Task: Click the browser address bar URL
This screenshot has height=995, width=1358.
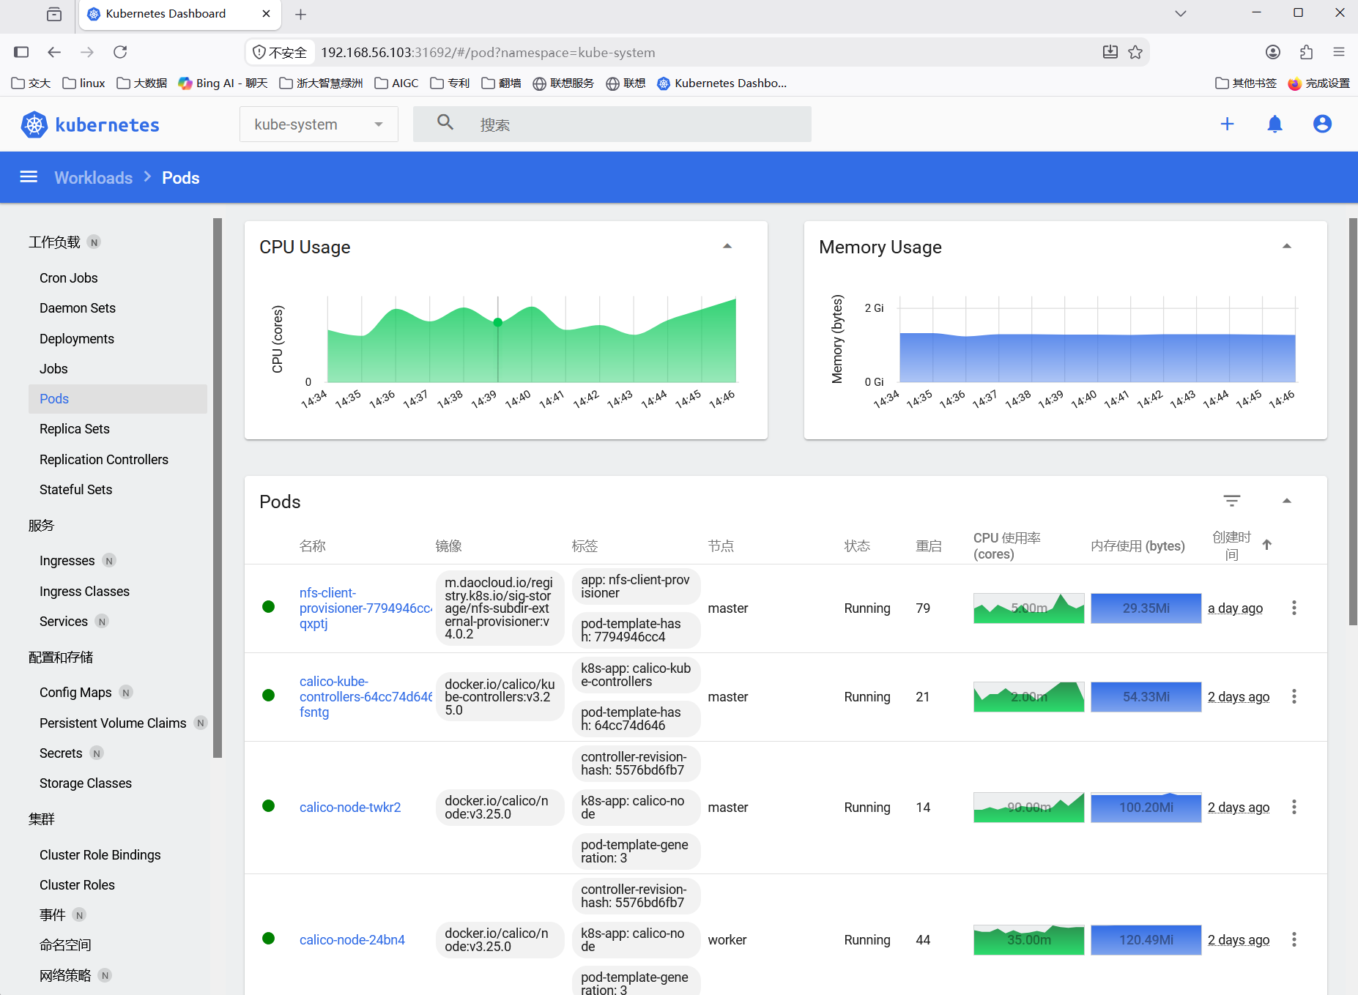Action: pos(488,53)
